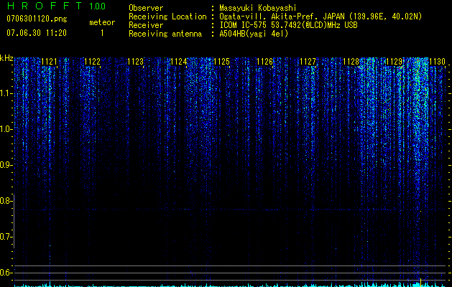
Task: Click the 1.0 kHz axis label
Action: click(x=6, y=129)
